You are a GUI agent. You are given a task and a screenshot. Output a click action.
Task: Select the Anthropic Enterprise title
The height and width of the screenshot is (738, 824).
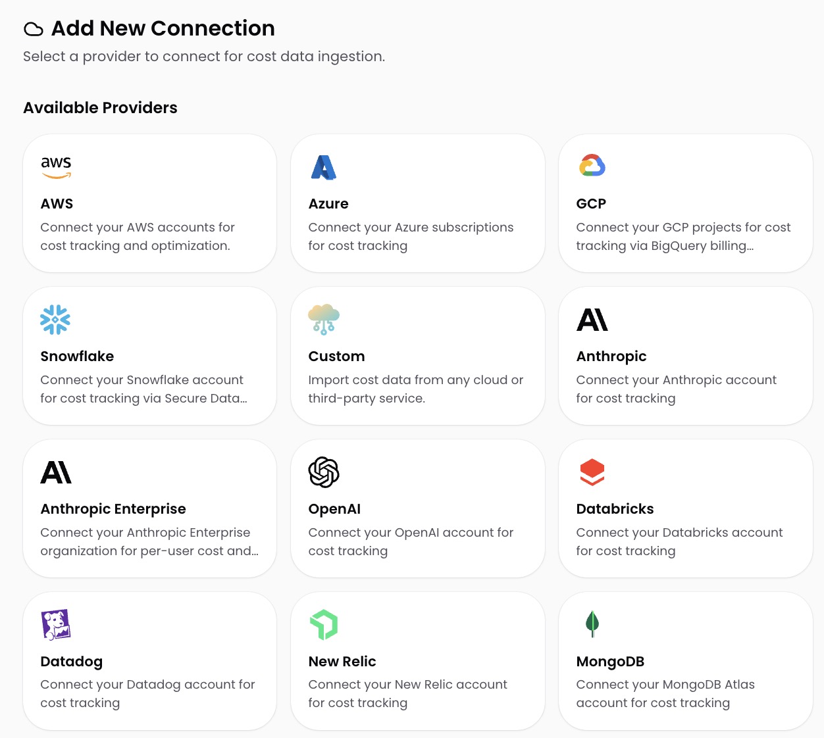(113, 509)
